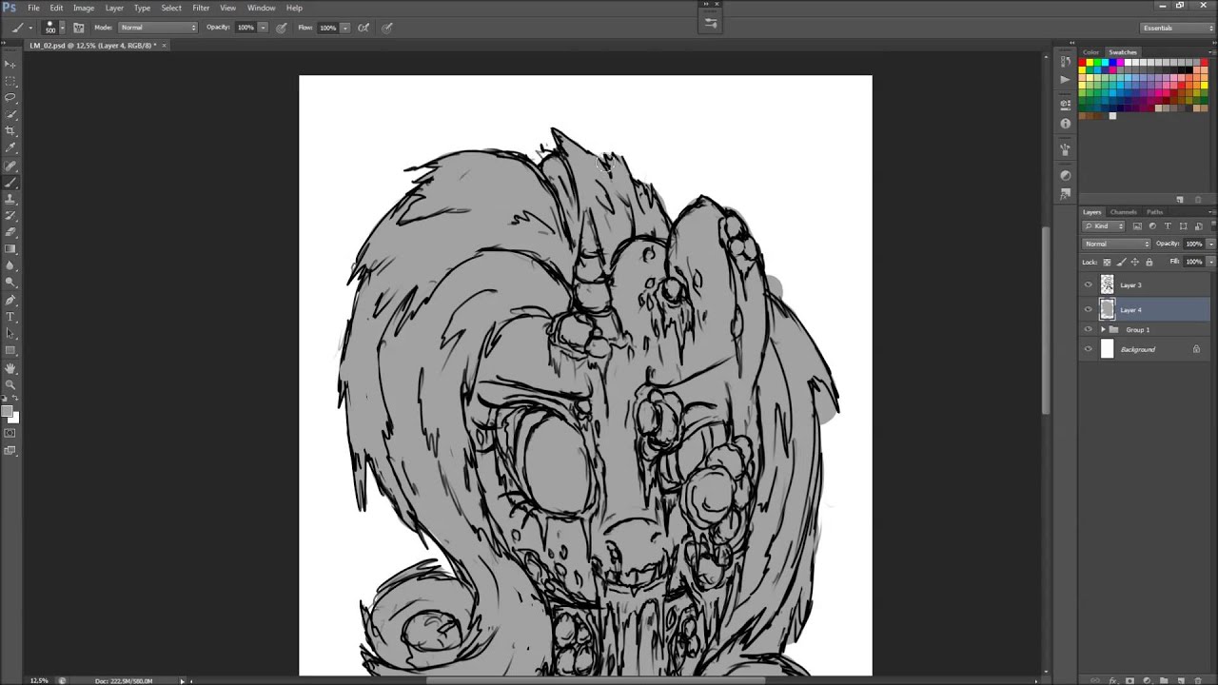
Task: Select the Zoom tool
Action: (10, 385)
